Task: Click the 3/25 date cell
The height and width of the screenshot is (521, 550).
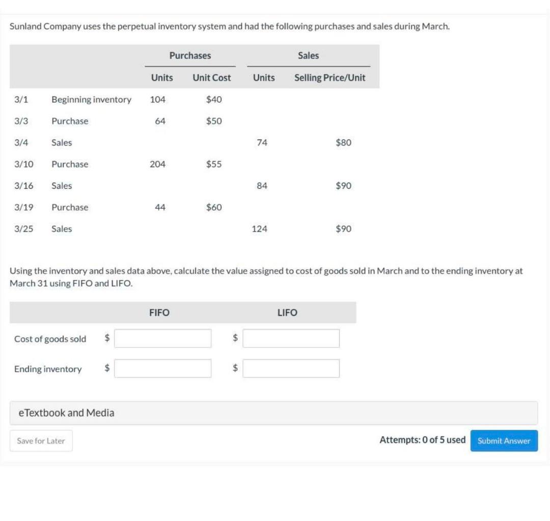Action: point(23,229)
